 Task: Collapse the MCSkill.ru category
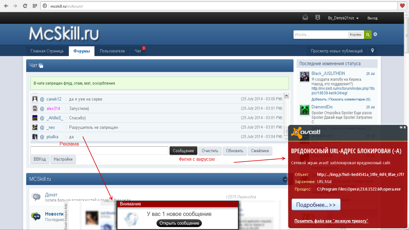tap(285, 179)
